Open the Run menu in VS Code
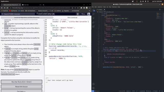The width and height of the screenshot is (164, 92). pyautogui.click(x=110, y=7)
